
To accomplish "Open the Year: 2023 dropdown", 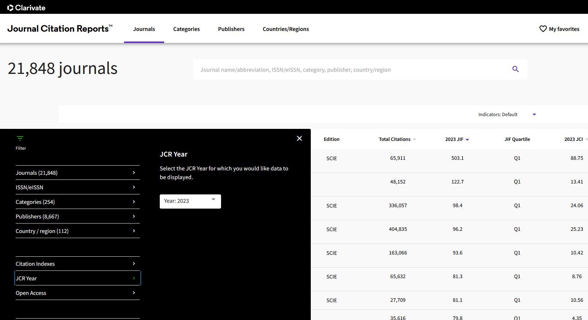I will pos(190,201).
